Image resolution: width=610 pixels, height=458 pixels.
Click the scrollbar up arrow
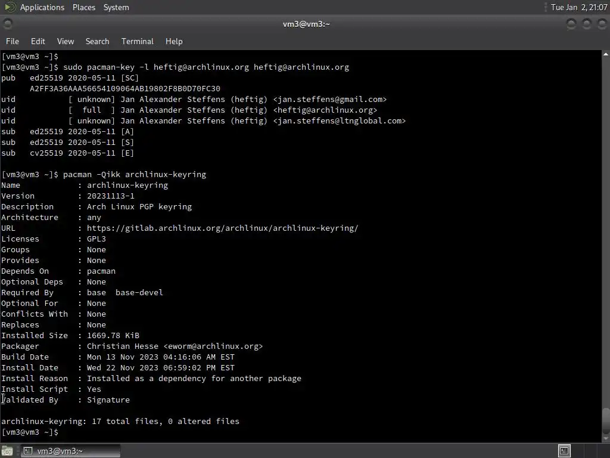point(606,54)
